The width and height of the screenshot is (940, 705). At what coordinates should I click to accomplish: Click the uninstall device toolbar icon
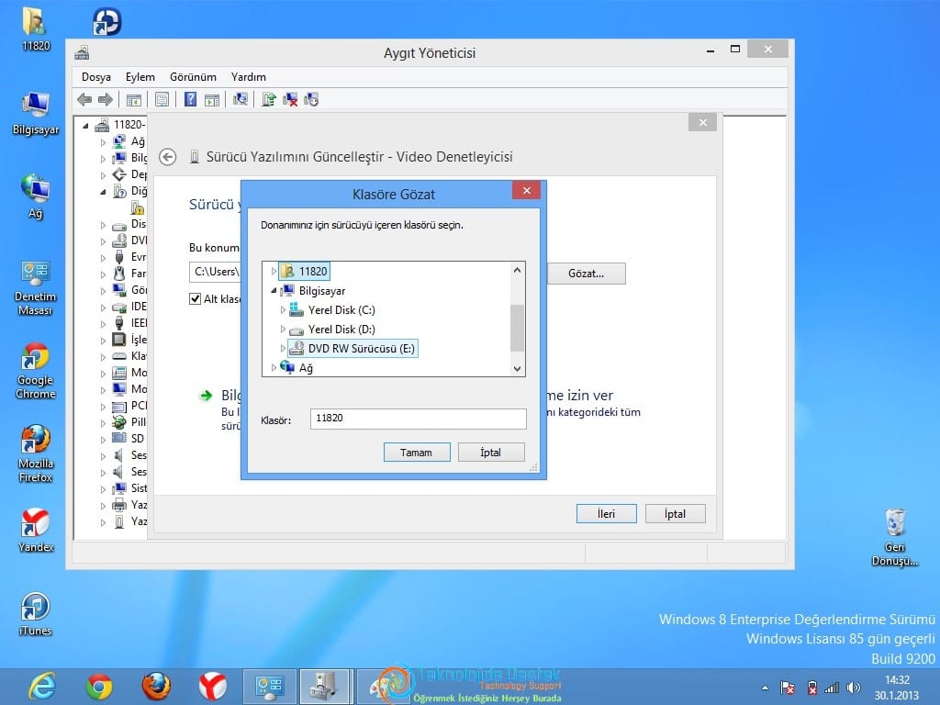(x=290, y=99)
